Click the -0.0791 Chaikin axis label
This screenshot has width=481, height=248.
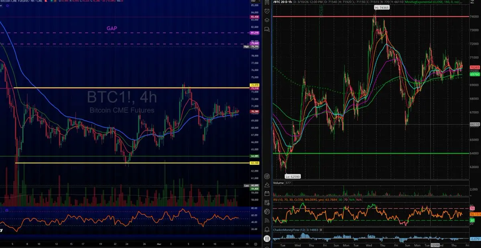tap(475, 239)
